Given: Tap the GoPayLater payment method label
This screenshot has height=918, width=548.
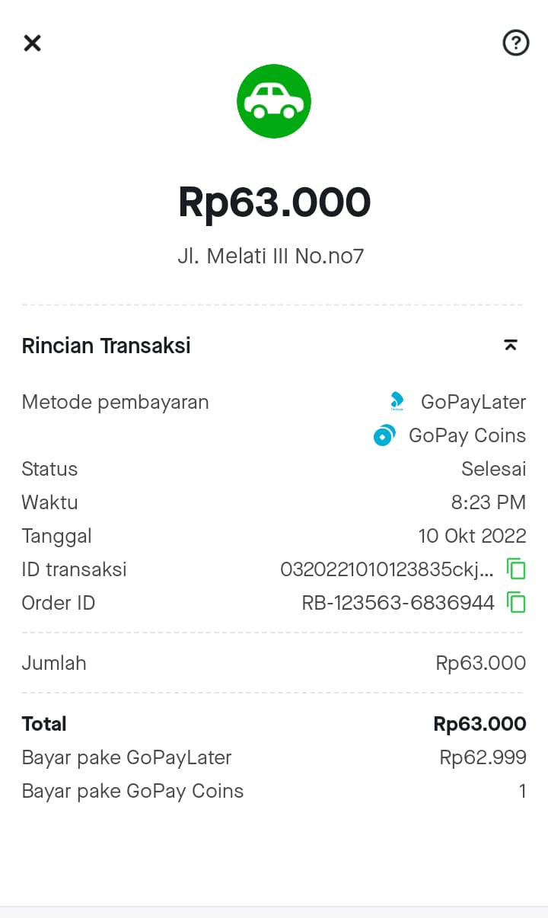Looking at the screenshot, I should (473, 402).
